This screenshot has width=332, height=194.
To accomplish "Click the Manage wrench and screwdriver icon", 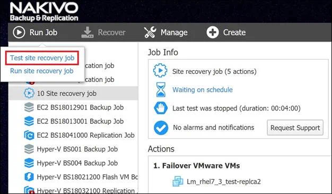I will point(150,32).
